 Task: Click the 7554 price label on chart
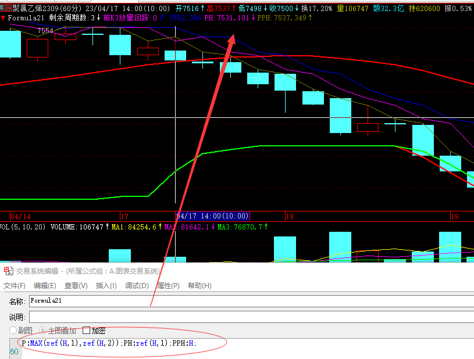click(x=45, y=30)
